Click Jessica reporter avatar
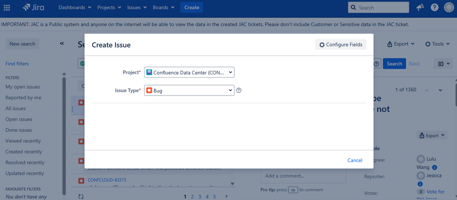 421,175
